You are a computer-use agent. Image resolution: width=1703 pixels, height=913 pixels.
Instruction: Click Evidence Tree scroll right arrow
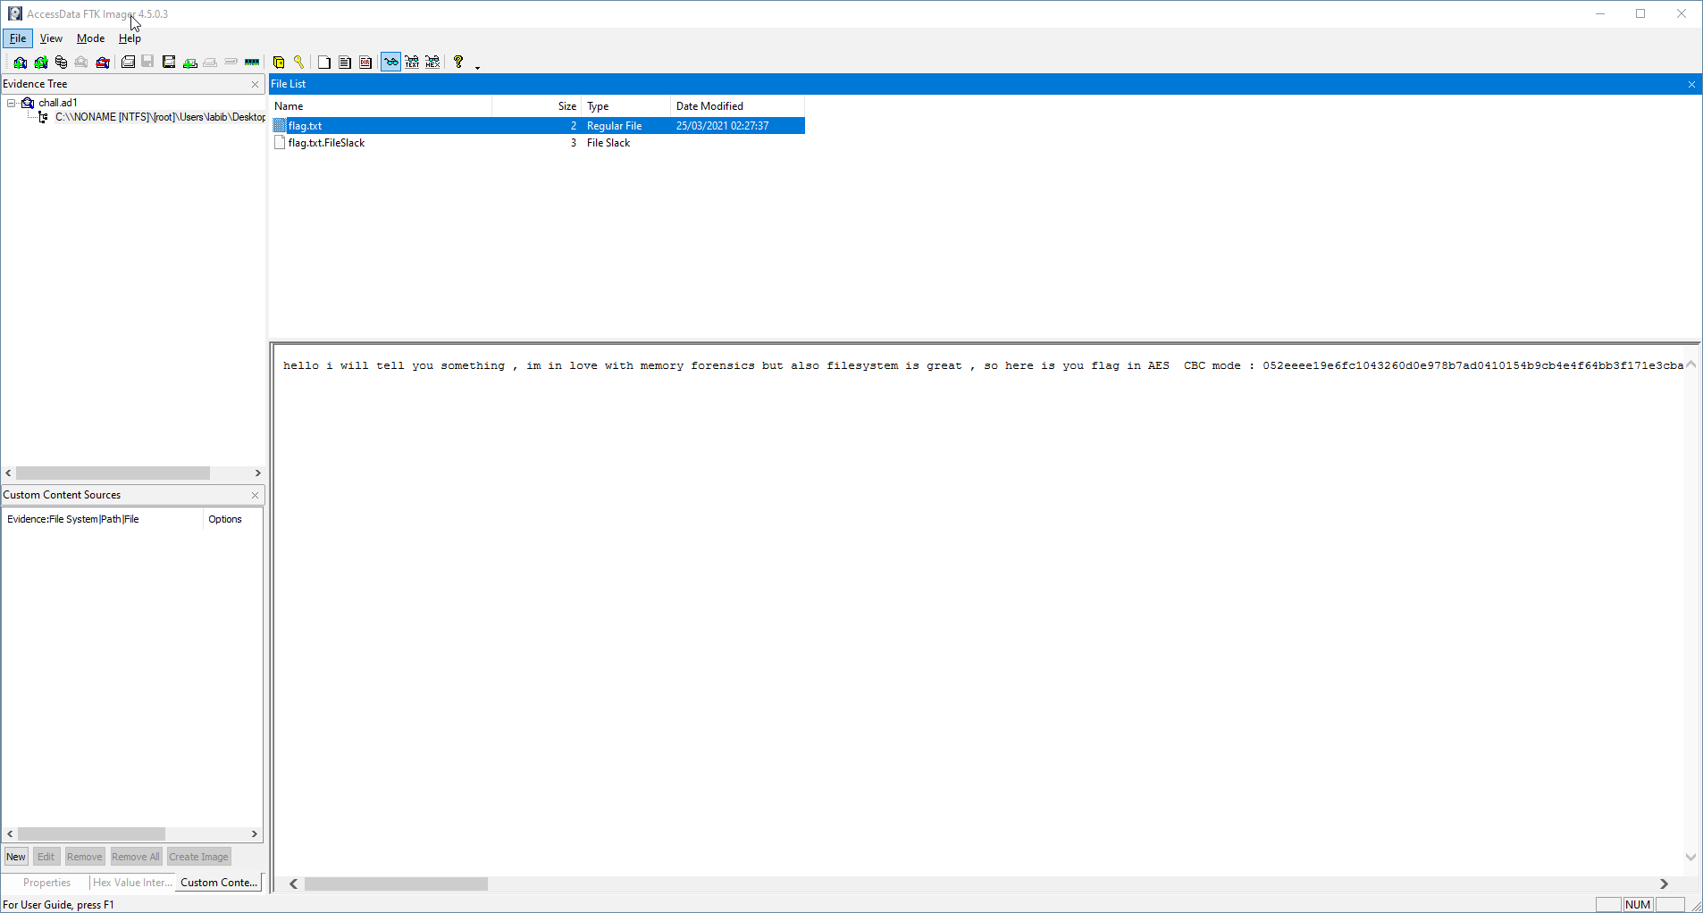(257, 473)
